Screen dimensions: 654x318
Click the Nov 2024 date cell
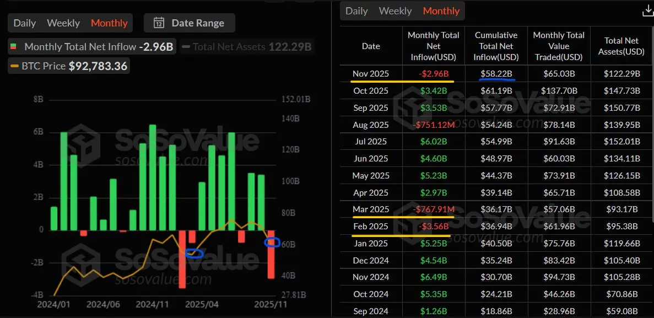(371, 277)
